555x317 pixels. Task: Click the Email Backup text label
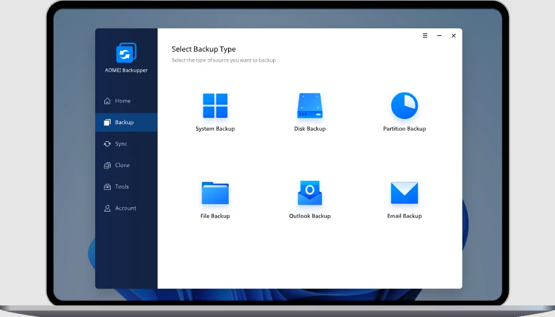pos(404,216)
